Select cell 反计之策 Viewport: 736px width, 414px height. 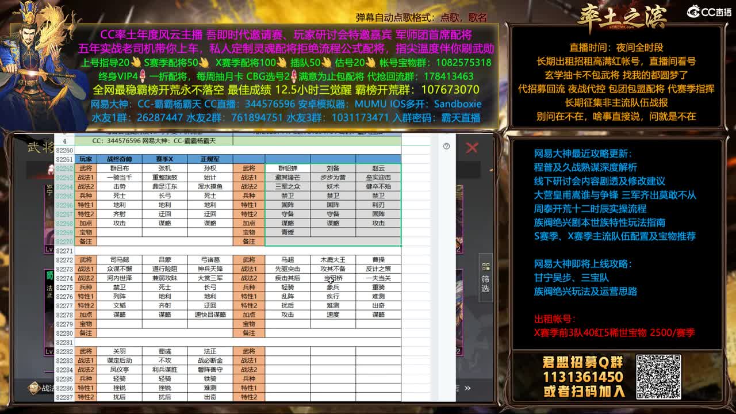(x=378, y=269)
